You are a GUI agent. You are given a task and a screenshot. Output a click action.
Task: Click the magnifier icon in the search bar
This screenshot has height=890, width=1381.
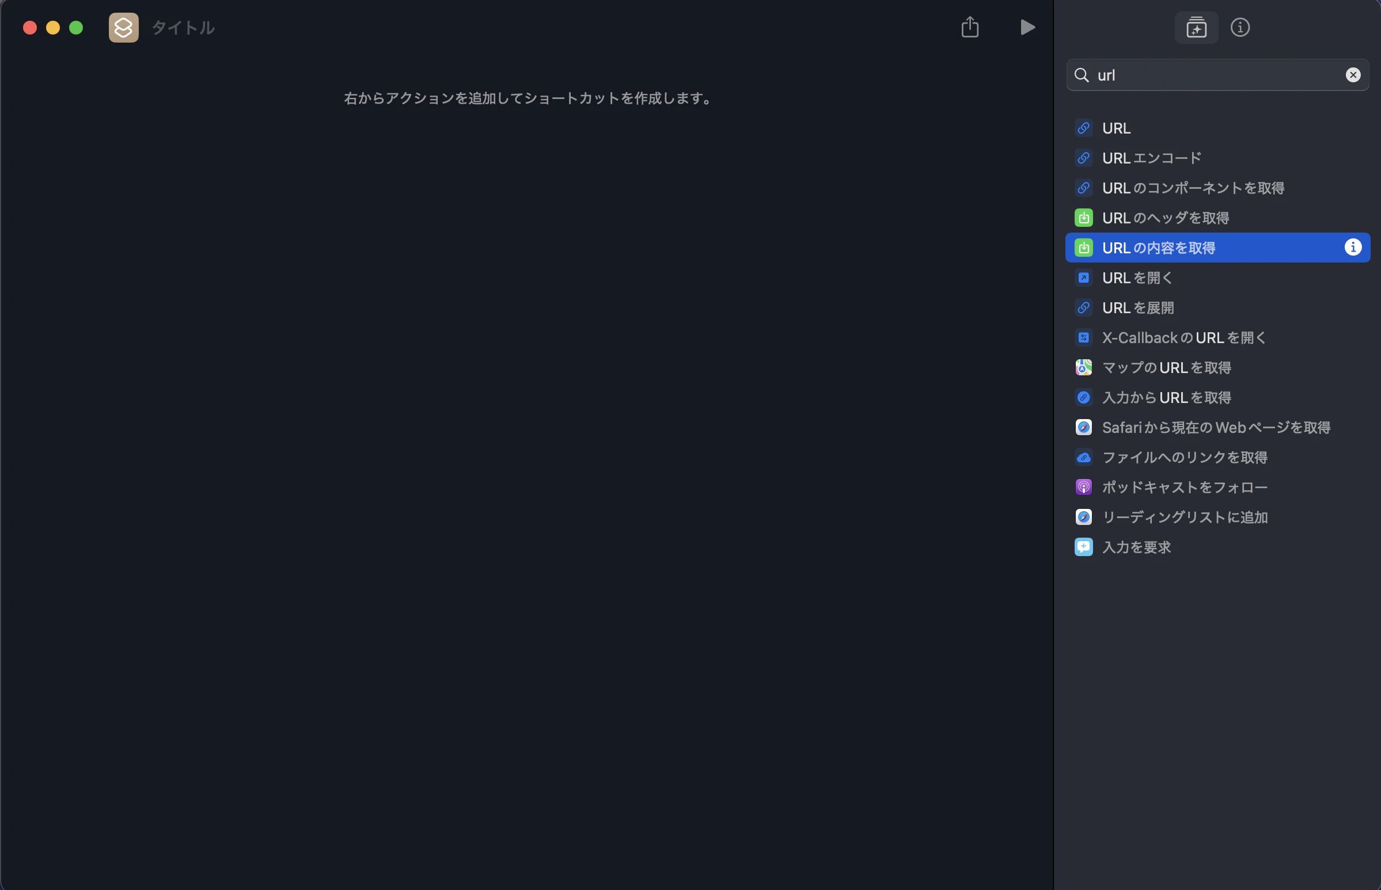click(x=1083, y=75)
